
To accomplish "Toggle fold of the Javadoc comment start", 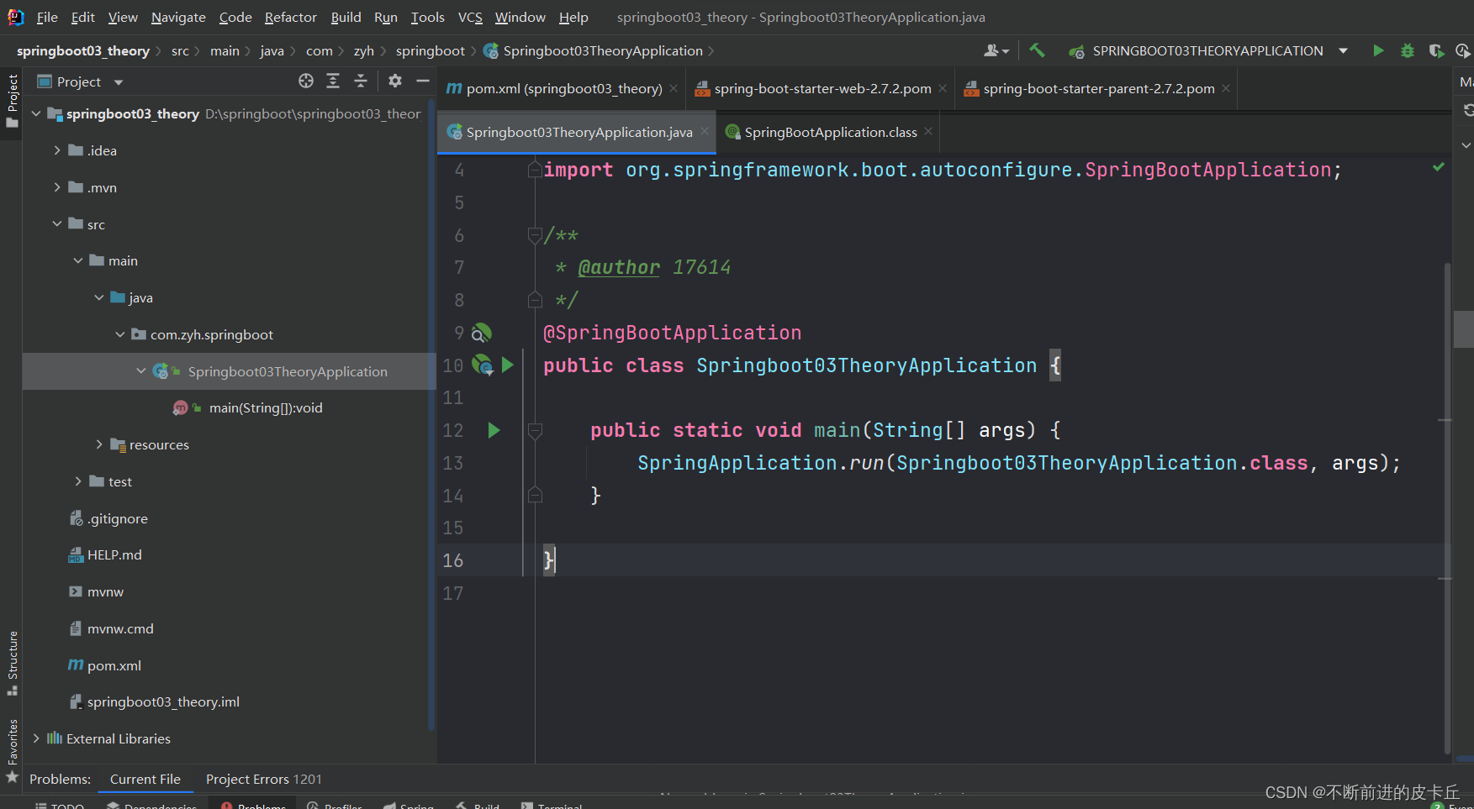I will pos(535,235).
